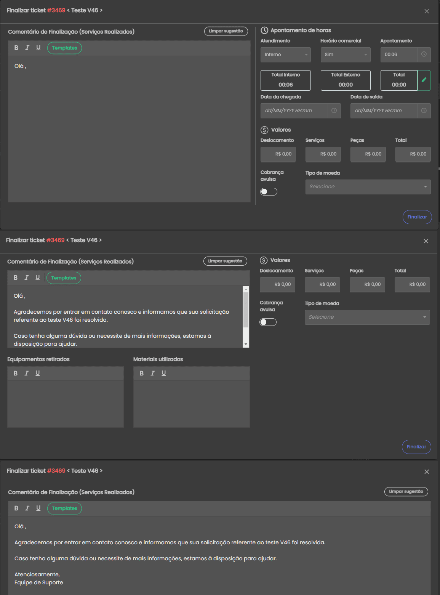Click the green pencil edit icon beside Total

(x=424, y=80)
